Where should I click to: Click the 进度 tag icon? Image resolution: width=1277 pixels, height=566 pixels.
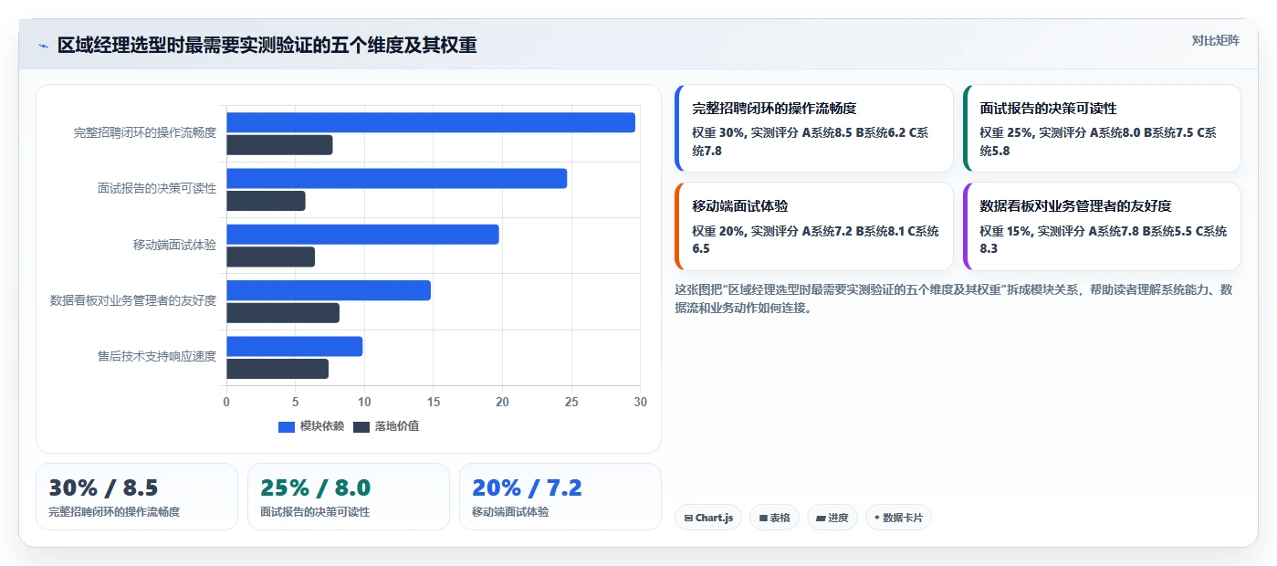pyautogui.click(x=821, y=518)
